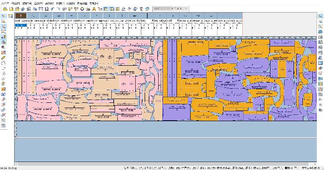The height and width of the screenshot is (170, 324).
Task: Select the yellow ruler measure tool
Action: 3,58
